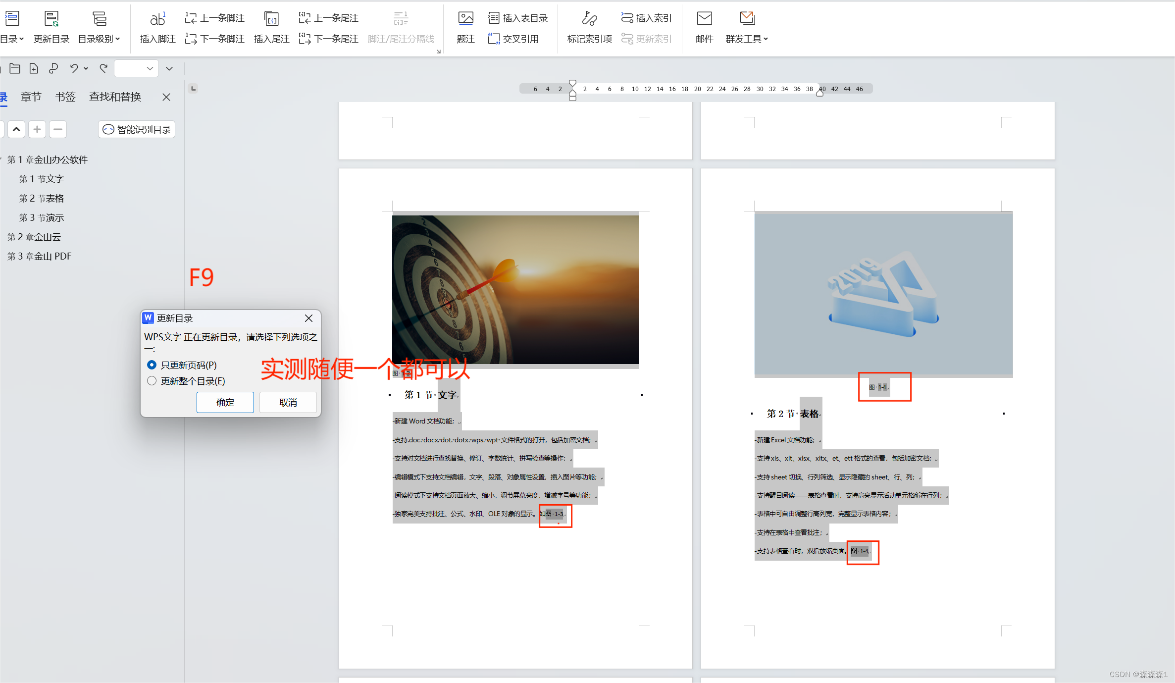The width and height of the screenshot is (1175, 683).
Task: Refresh the contents list via 更新目录
Action: 51,27
